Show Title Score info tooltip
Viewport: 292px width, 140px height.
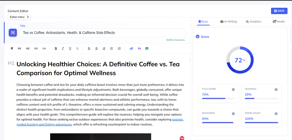[x=233, y=90]
